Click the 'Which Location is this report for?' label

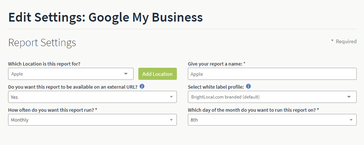coord(44,64)
